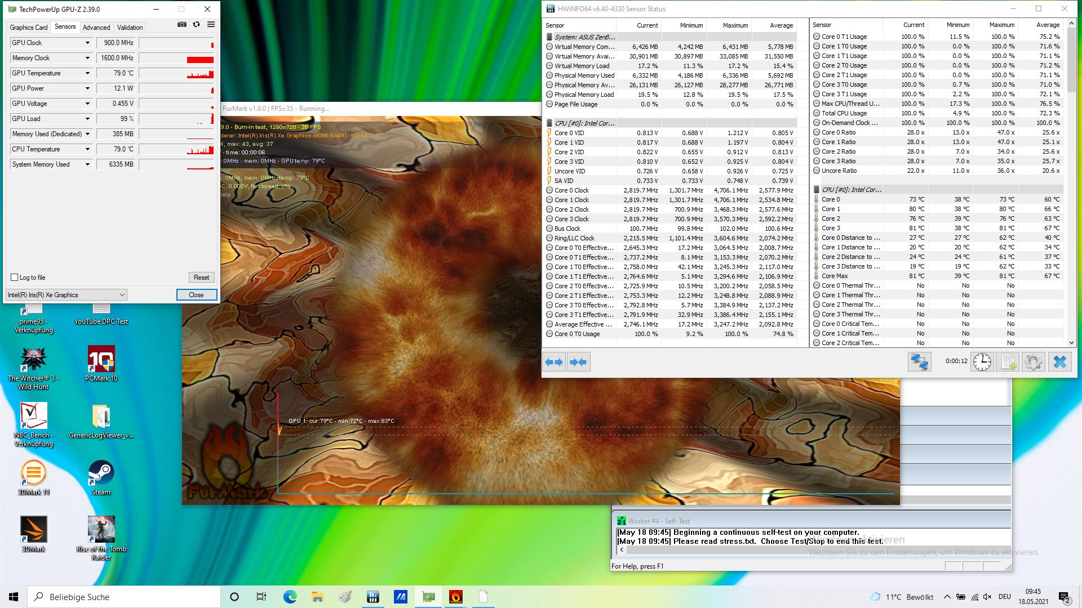
Task: Expand Intel Iris Xe Graphics device selector
Action: 122,295
